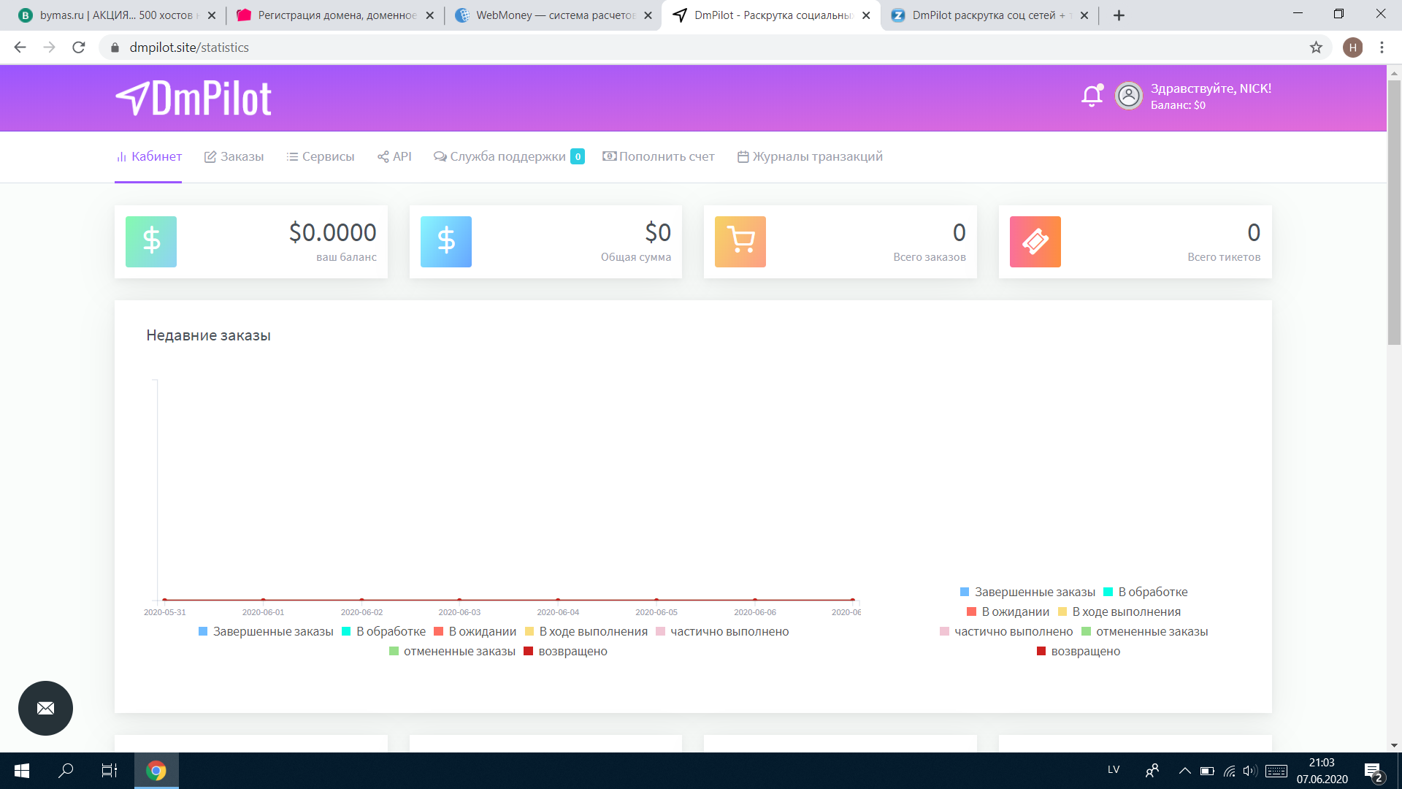Open the notifications bell icon

(1092, 96)
